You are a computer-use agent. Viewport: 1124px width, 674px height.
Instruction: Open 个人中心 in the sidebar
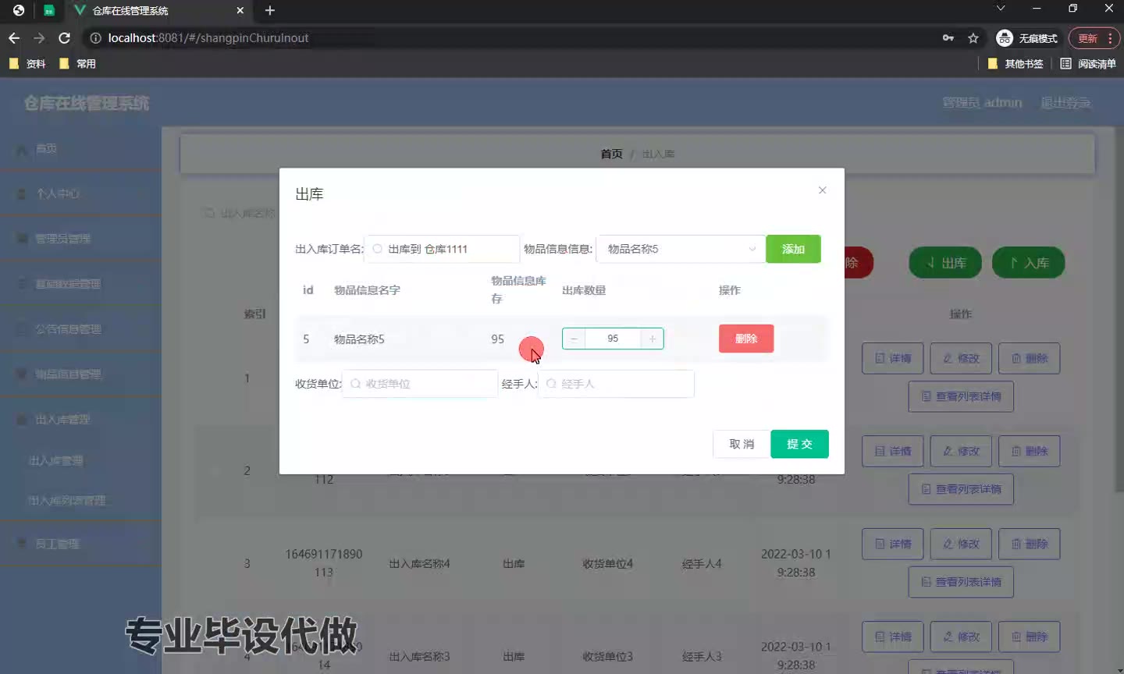tap(80, 193)
